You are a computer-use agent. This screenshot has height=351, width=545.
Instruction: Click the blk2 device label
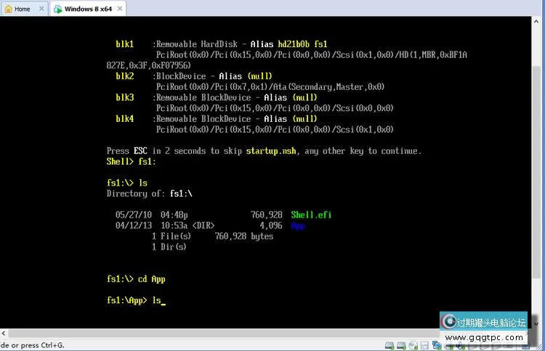[x=125, y=76]
